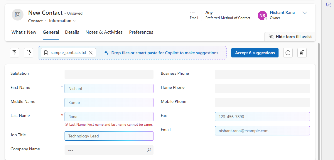Click the feedback icon beside the info button
This screenshot has width=334, height=160.
302,53
